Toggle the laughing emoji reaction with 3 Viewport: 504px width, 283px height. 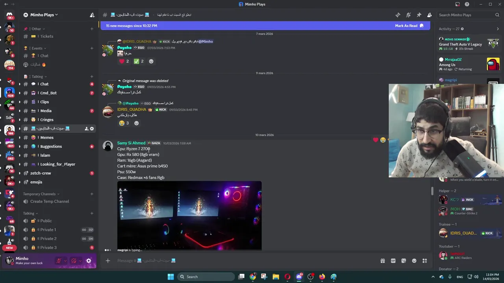[124, 123]
